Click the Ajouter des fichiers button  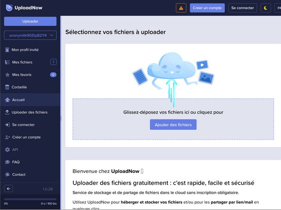(x=173, y=125)
